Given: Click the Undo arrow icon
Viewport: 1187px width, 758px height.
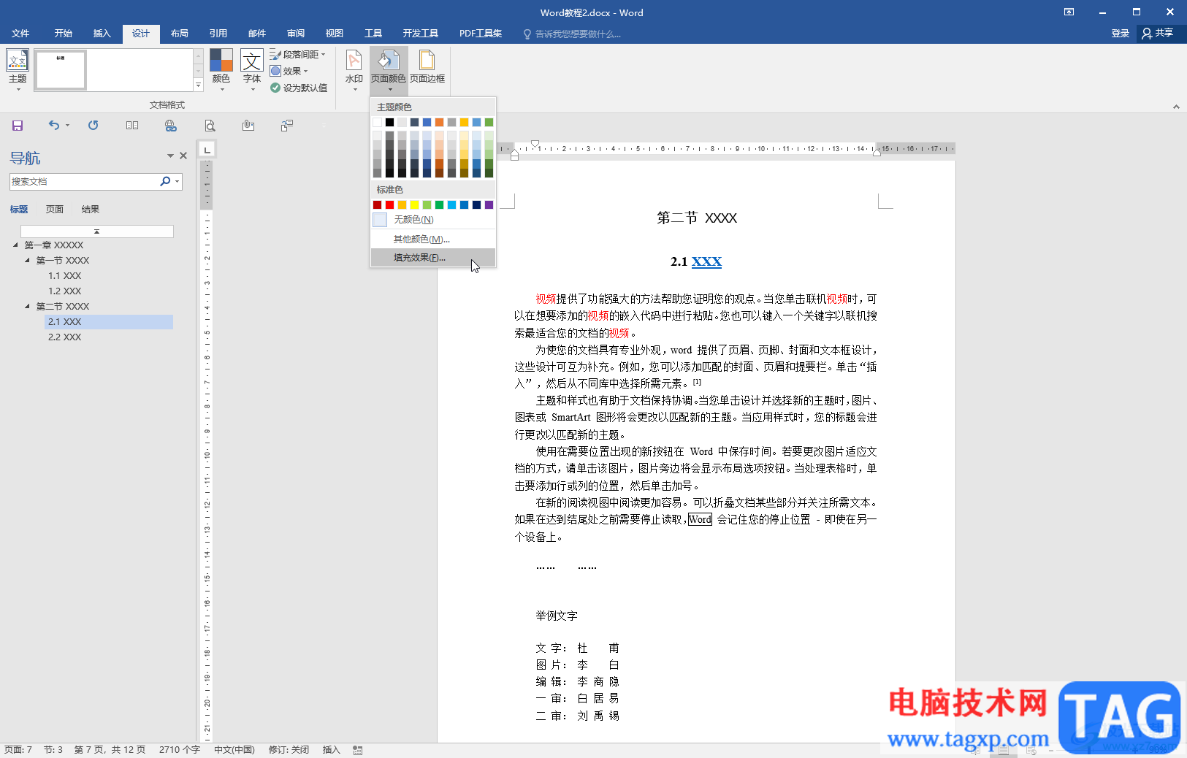Looking at the screenshot, I should (54, 125).
